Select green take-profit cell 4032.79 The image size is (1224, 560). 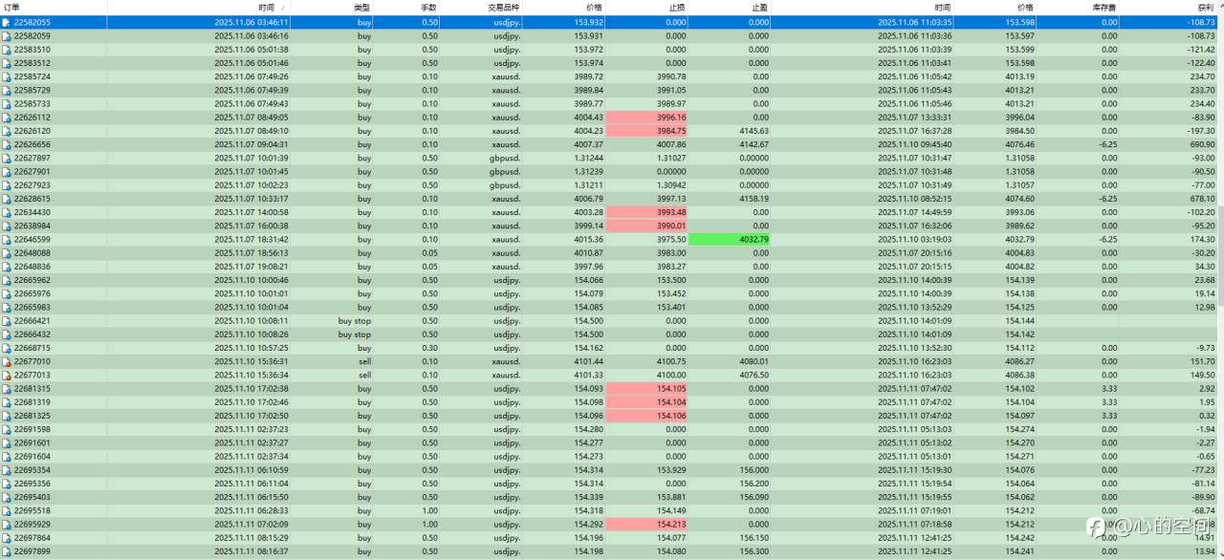(730, 239)
